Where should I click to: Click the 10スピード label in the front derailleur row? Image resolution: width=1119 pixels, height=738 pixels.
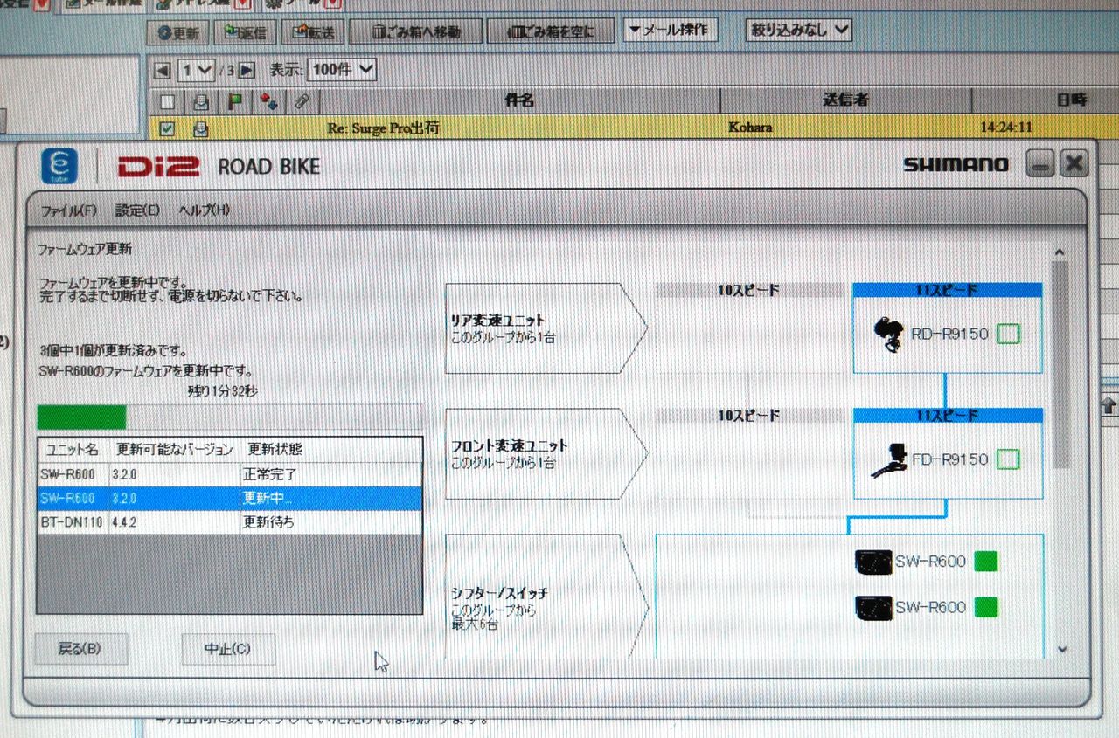(x=749, y=417)
